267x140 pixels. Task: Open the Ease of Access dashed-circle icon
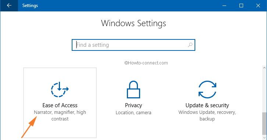tap(60, 90)
